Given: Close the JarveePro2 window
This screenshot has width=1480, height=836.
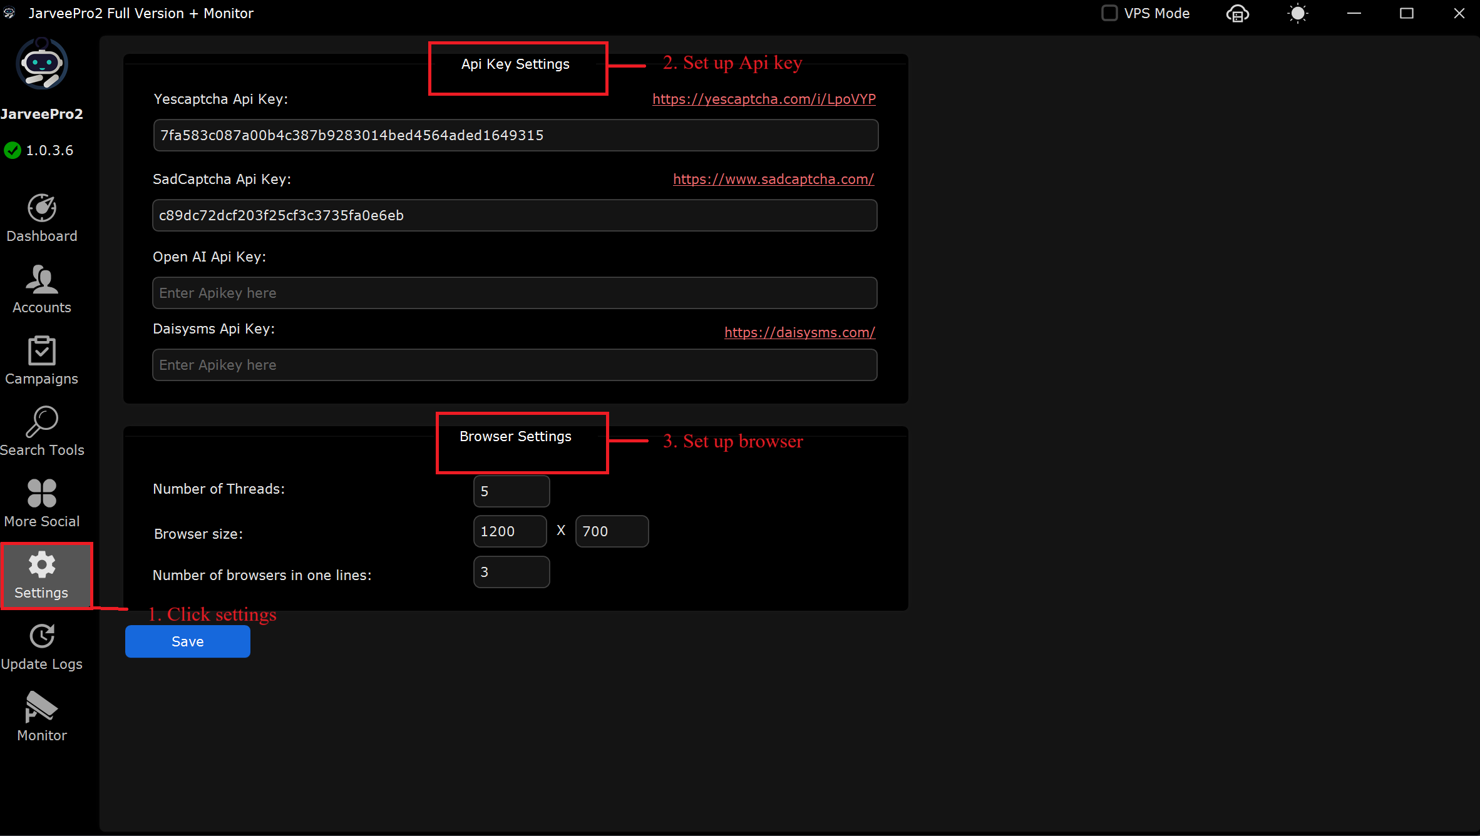Looking at the screenshot, I should (x=1459, y=13).
